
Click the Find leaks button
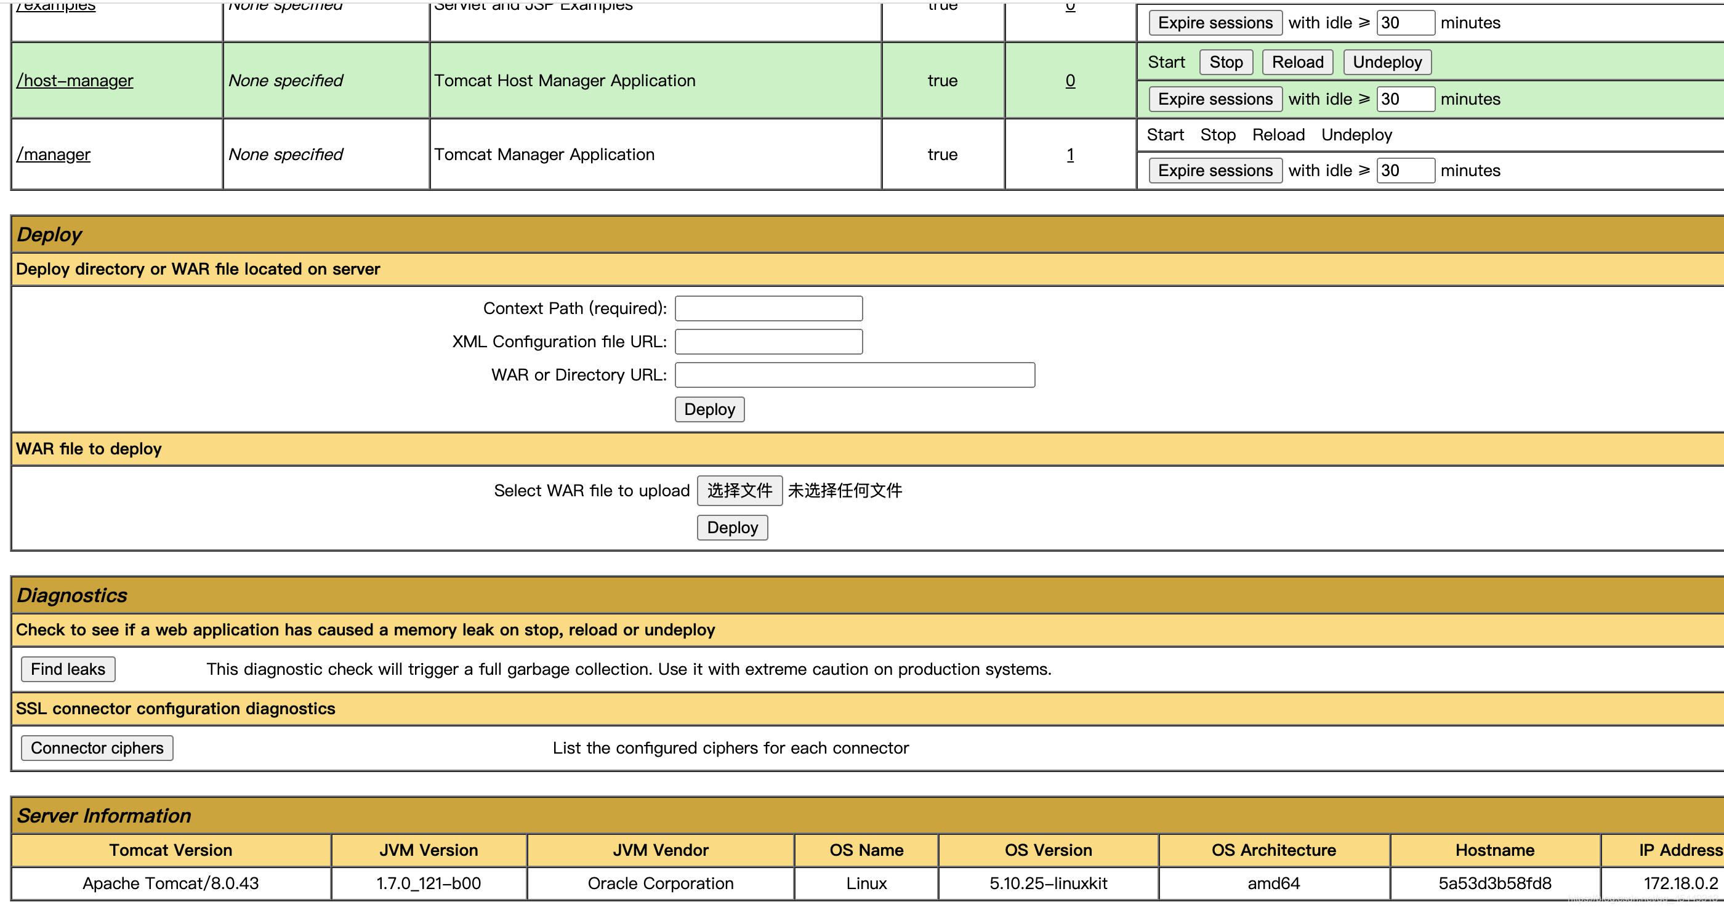[68, 669]
